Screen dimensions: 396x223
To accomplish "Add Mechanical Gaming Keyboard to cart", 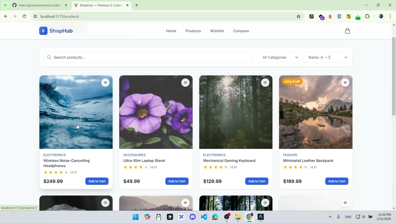I will coord(257,181).
